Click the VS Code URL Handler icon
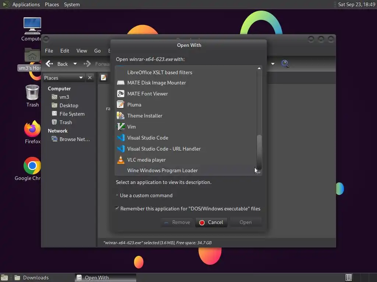377x282 pixels. tap(121, 149)
